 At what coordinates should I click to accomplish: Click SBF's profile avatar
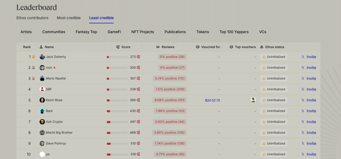click(42, 89)
